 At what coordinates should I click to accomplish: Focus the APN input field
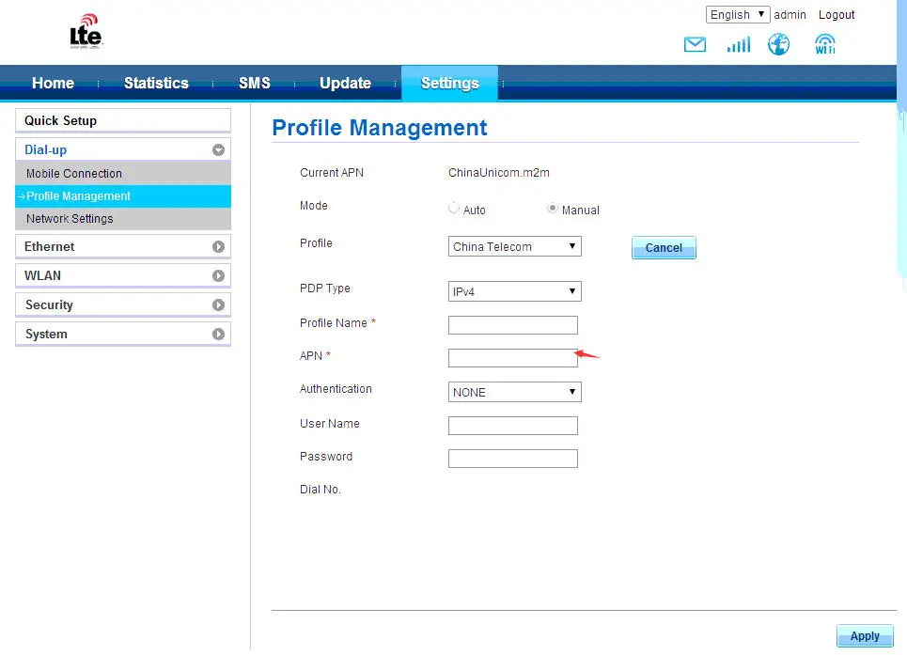(x=512, y=358)
